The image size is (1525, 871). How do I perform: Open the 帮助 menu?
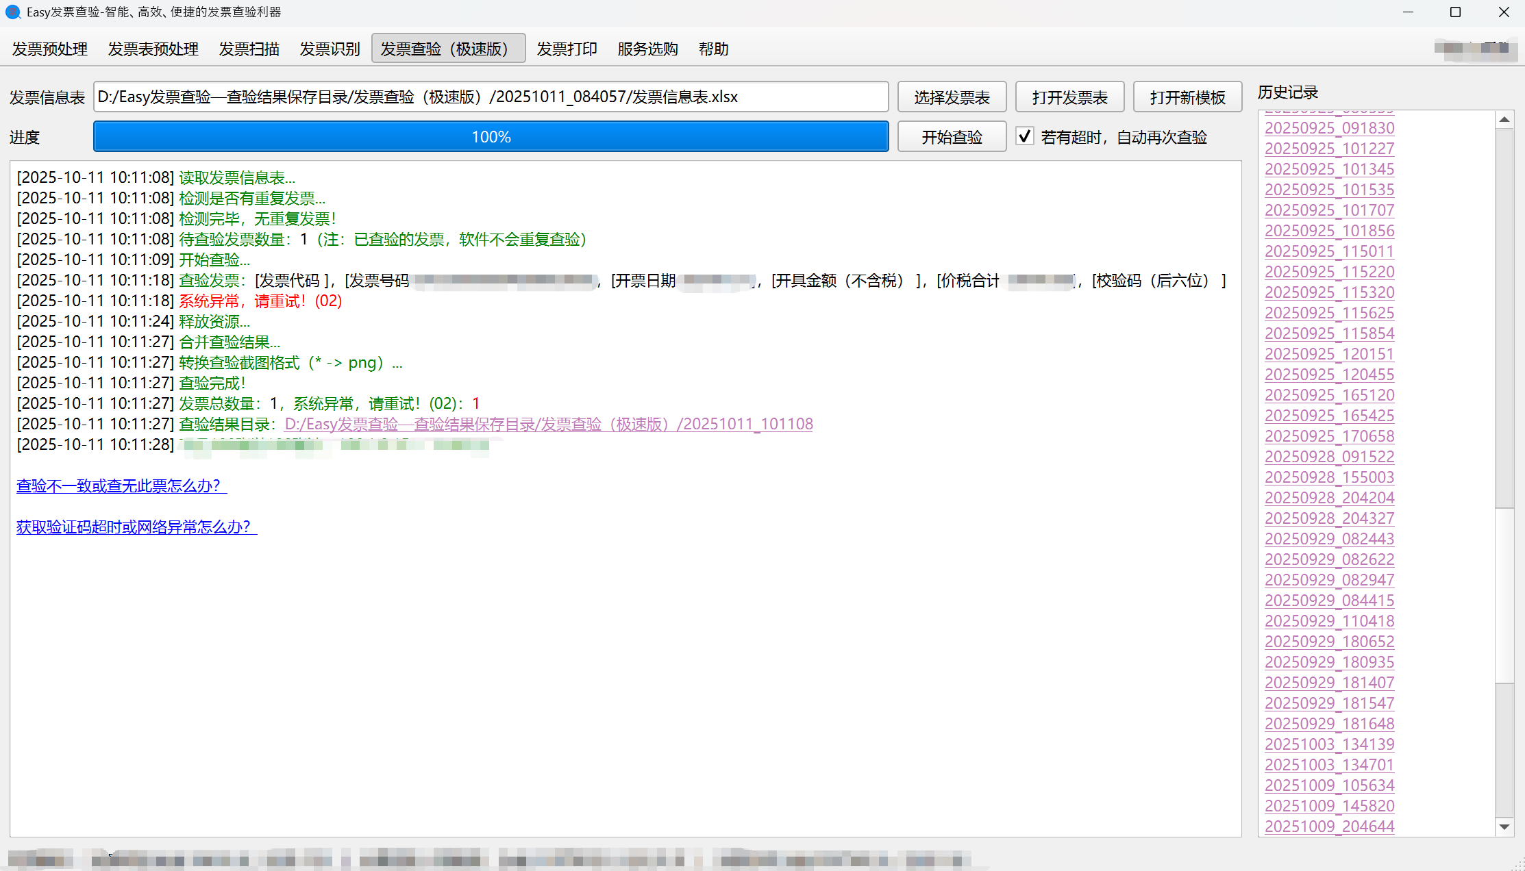(x=713, y=49)
